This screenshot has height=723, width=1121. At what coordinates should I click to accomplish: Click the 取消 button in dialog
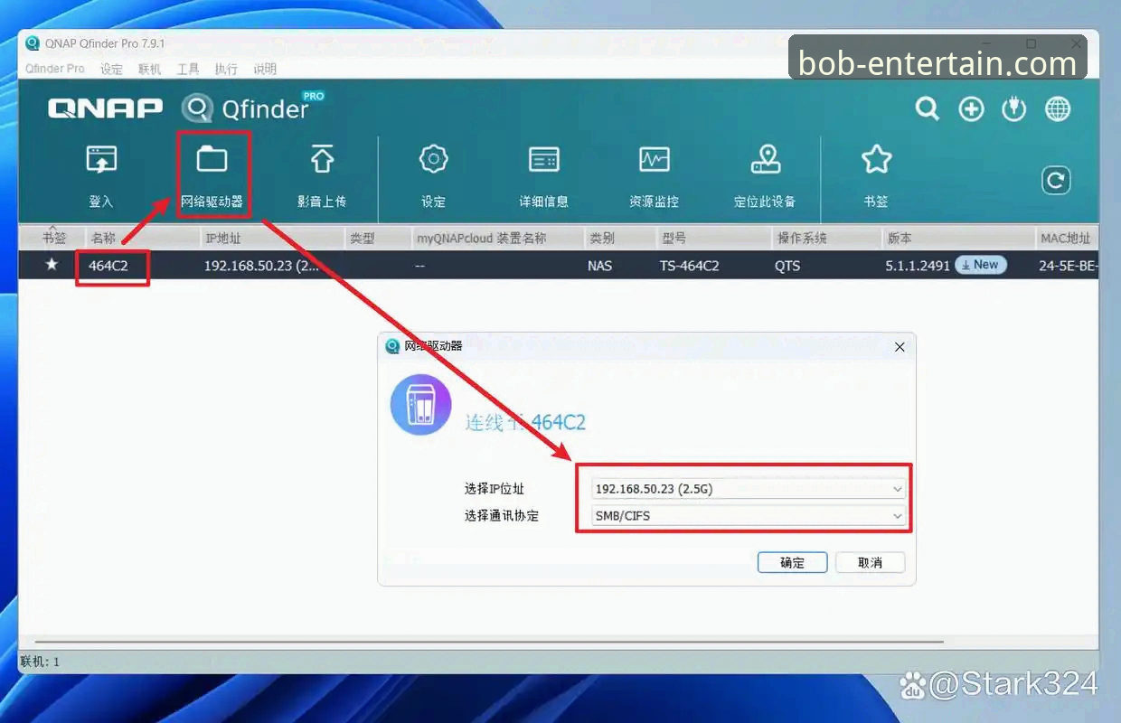(870, 562)
